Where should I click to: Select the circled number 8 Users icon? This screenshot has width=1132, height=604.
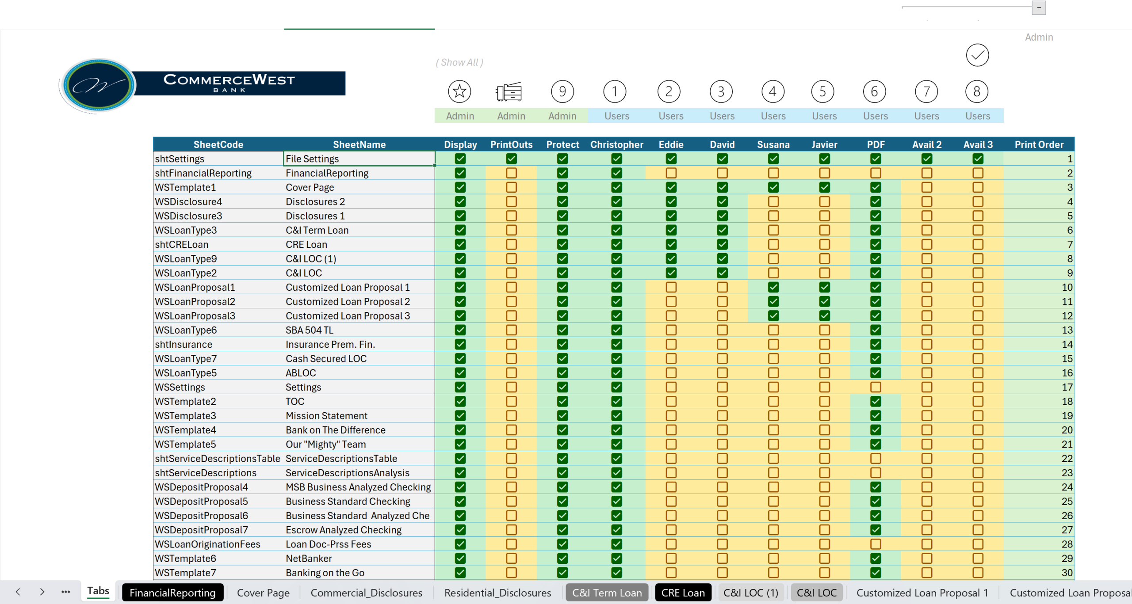pos(977,91)
